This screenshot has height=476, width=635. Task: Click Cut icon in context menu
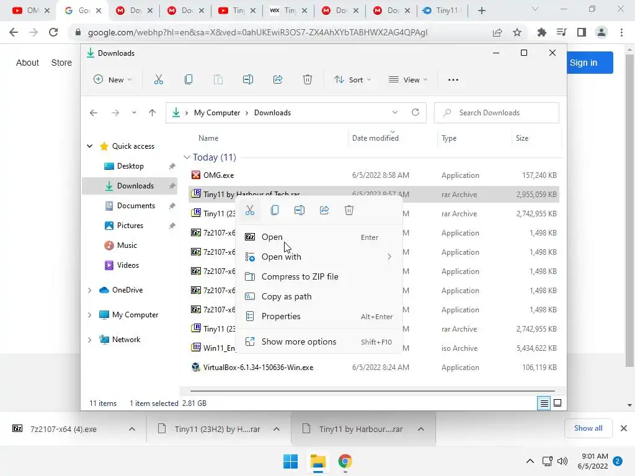pos(250,211)
